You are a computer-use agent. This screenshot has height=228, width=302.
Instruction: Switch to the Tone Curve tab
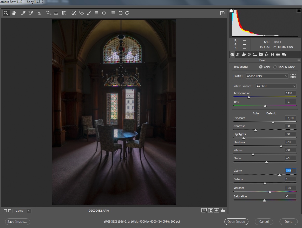[238, 54]
